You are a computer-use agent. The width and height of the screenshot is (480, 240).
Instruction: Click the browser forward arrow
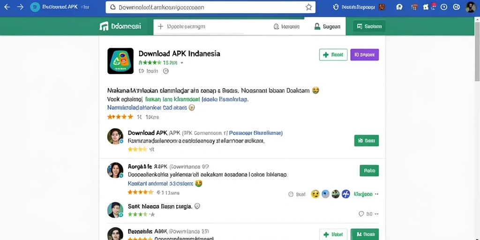pyautogui.click(x=20, y=7)
